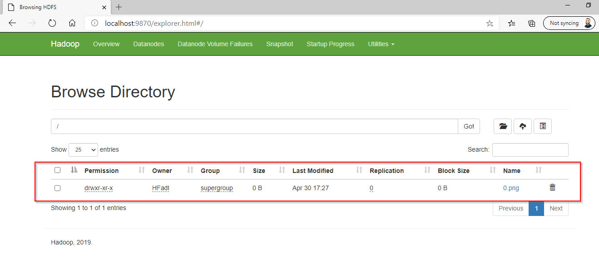Toggle the select-all checkbox in header
The image size is (599, 273).
point(57,170)
